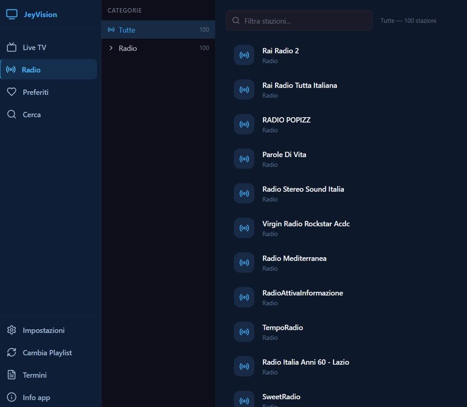
Task: Click the Termini document icon
Action: coord(11,374)
